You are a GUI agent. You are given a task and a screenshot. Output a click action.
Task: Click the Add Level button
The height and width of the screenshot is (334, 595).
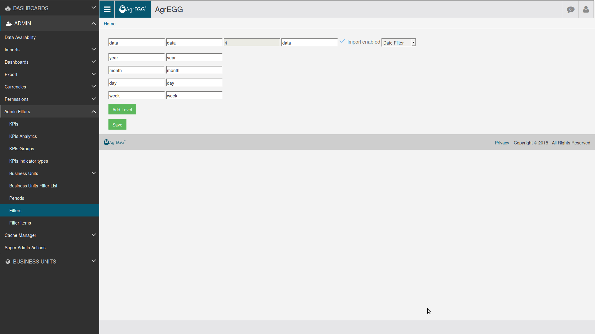tap(122, 109)
